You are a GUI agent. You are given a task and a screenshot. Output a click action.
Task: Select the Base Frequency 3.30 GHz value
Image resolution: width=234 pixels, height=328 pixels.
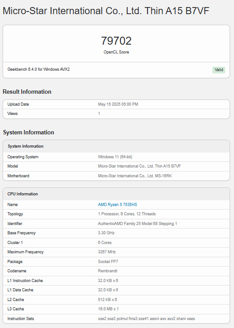point(106,233)
